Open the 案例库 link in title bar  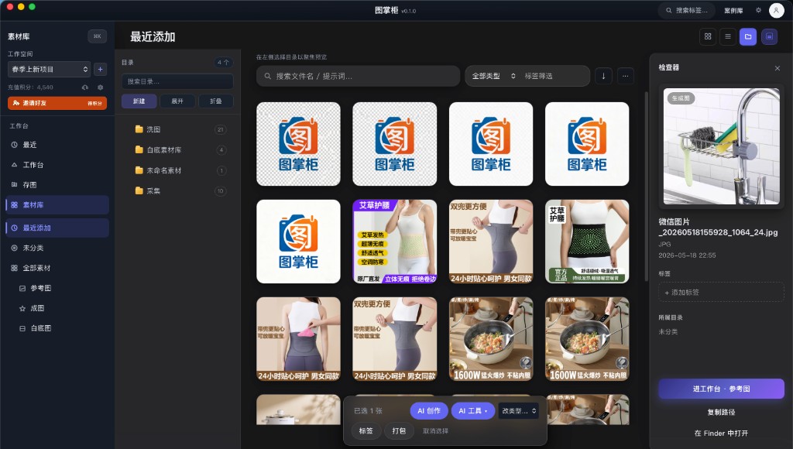click(x=733, y=10)
